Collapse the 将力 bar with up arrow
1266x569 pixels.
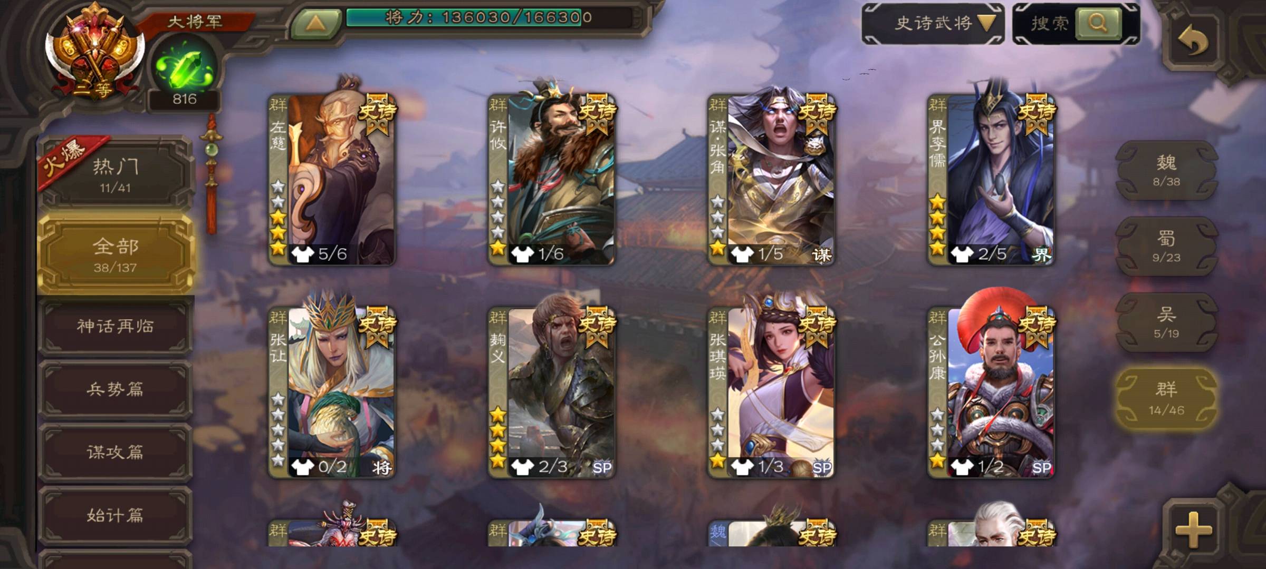coord(316,23)
